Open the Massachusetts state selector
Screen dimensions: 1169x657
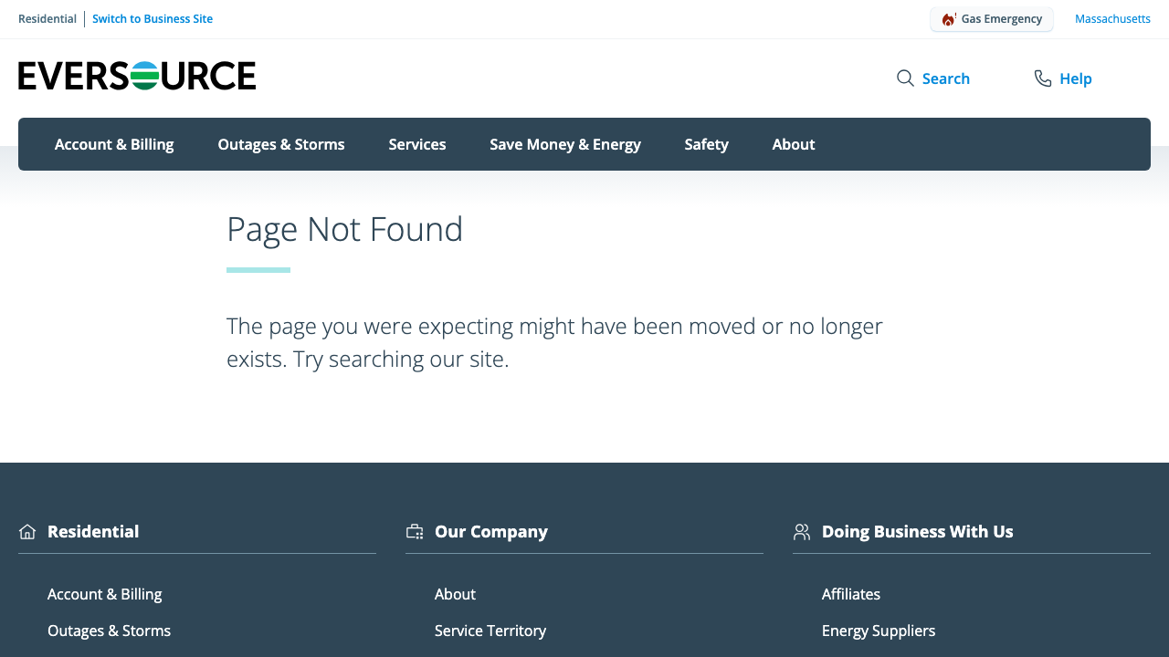click(x=1112, y=19)
